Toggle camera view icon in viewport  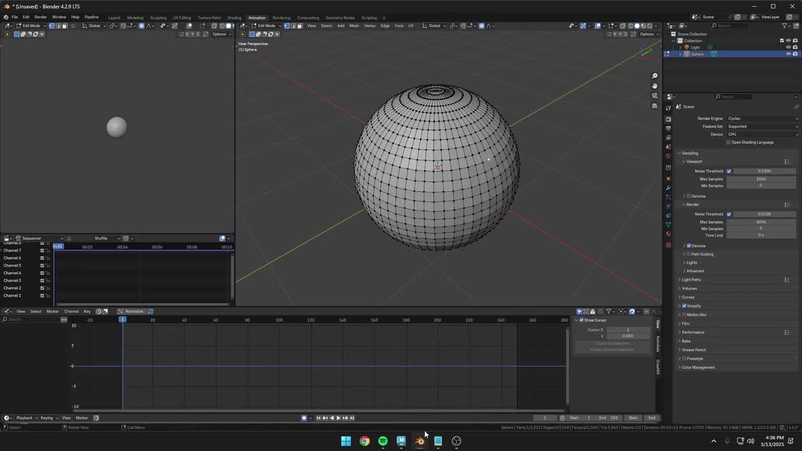point(655,96)
